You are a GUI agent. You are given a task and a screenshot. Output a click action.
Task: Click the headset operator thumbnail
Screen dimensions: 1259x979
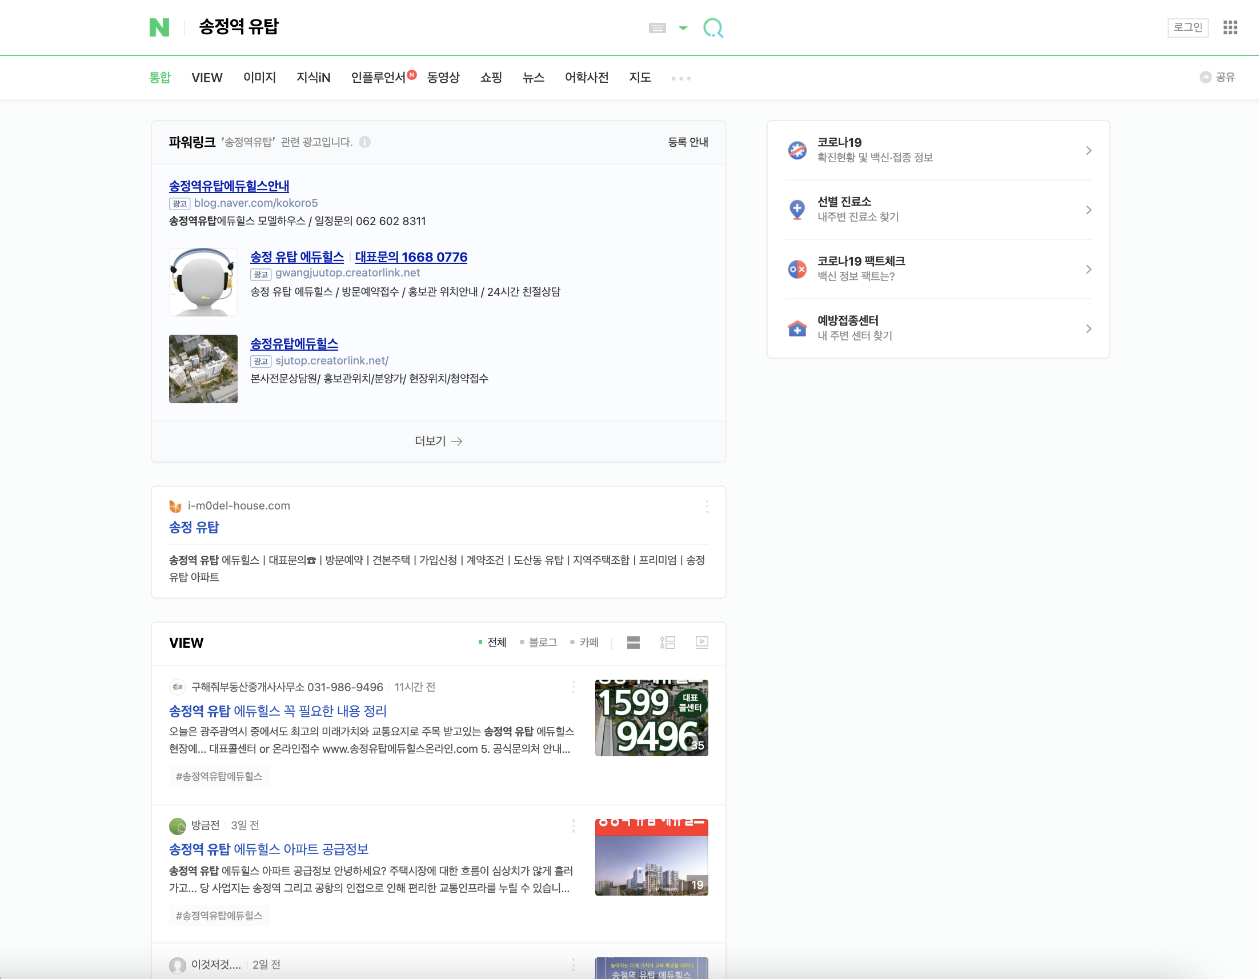[x=203, y=282]
